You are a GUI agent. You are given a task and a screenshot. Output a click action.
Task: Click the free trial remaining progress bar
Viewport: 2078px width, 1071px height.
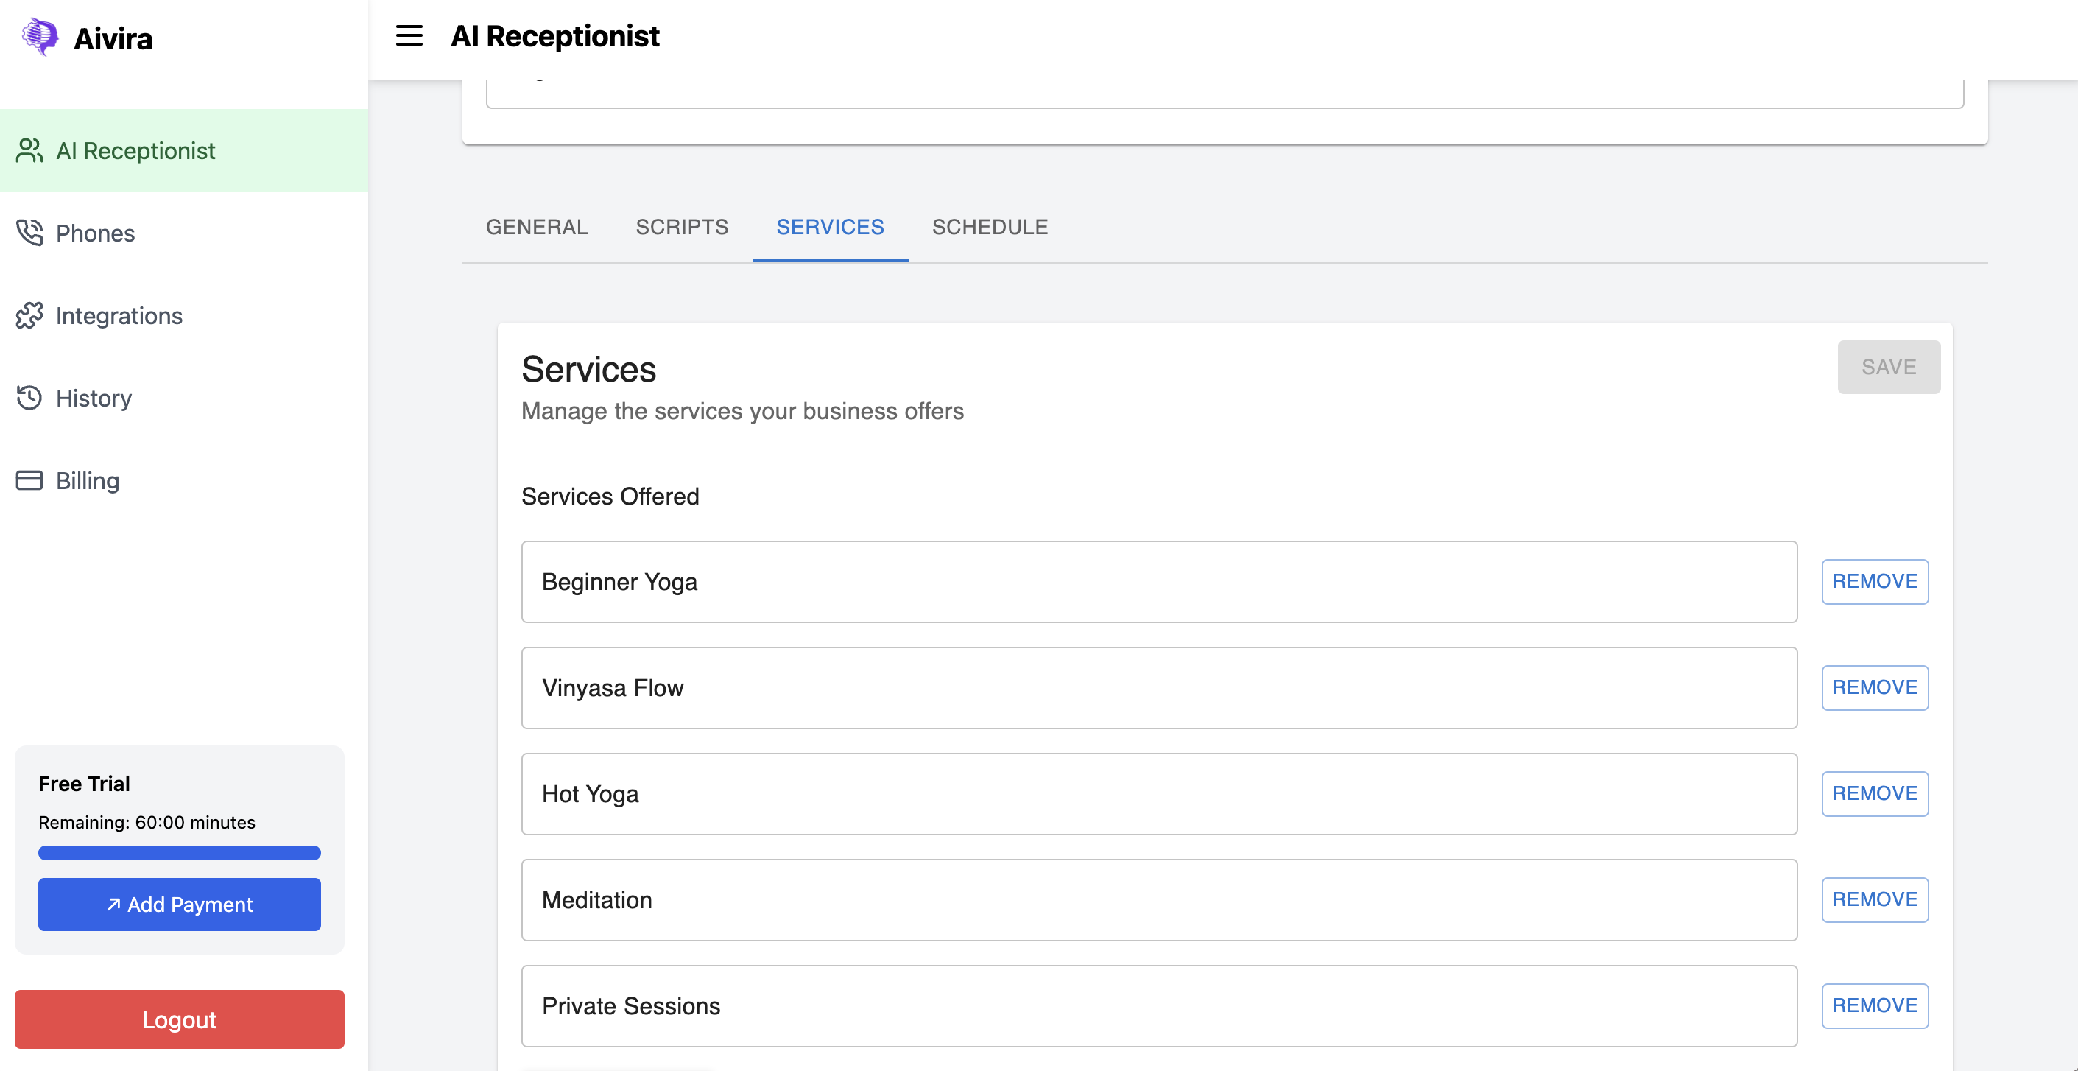point(179,853)
